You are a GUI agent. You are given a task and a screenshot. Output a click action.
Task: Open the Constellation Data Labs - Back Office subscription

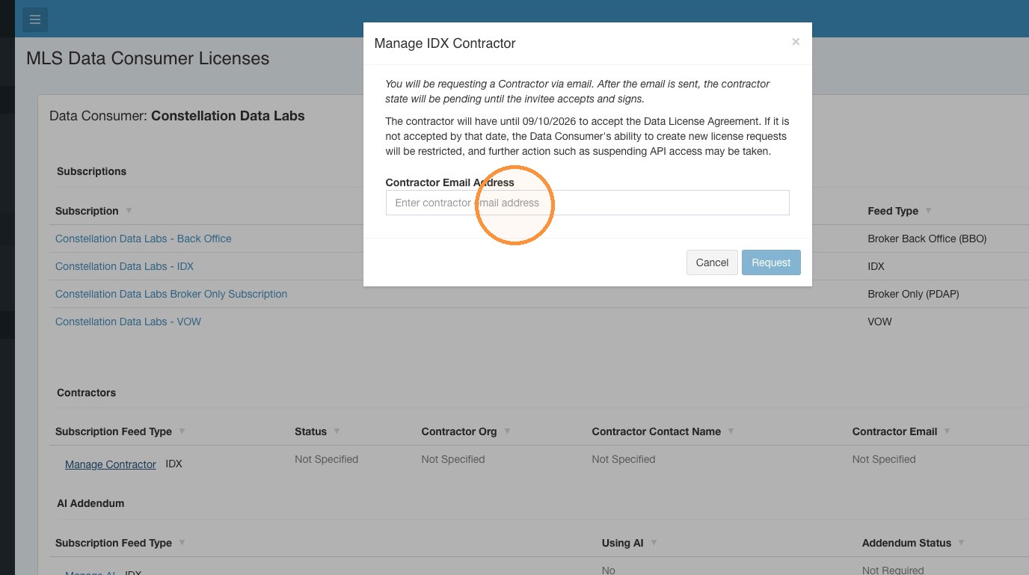144,239
